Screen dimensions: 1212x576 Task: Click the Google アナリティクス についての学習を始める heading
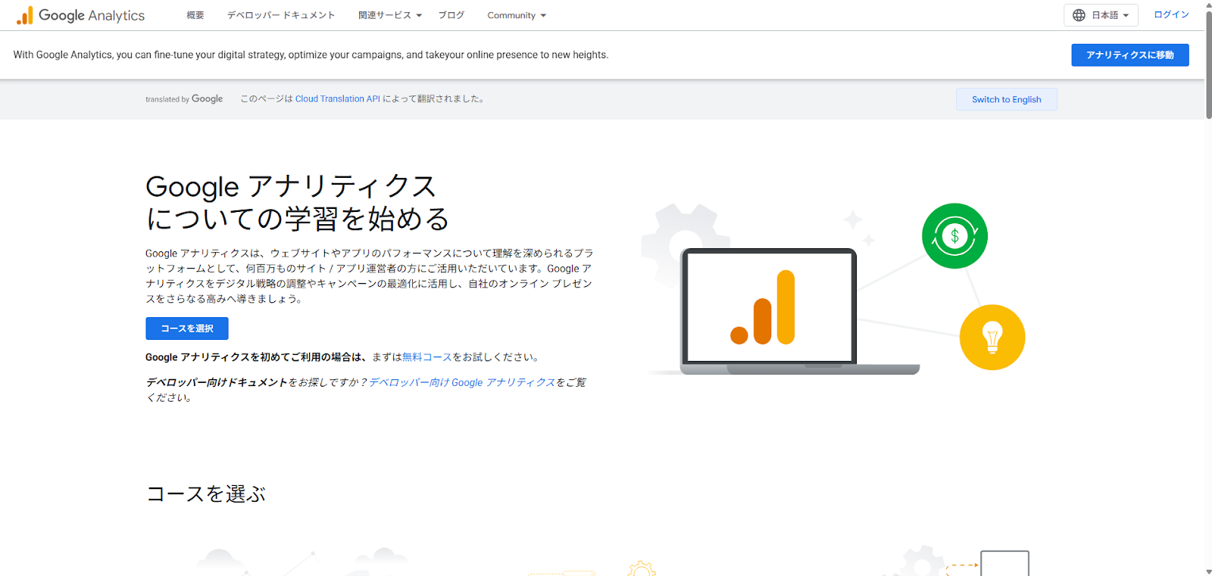[298, 202]
